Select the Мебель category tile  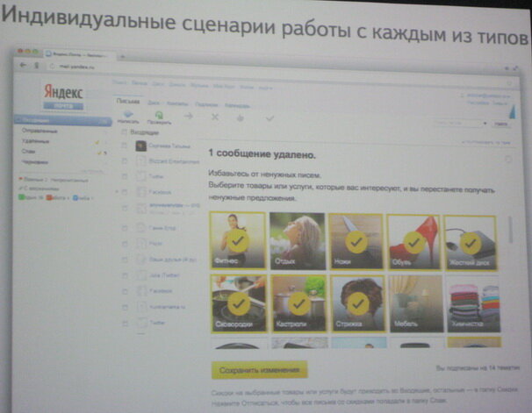point(416,303)
